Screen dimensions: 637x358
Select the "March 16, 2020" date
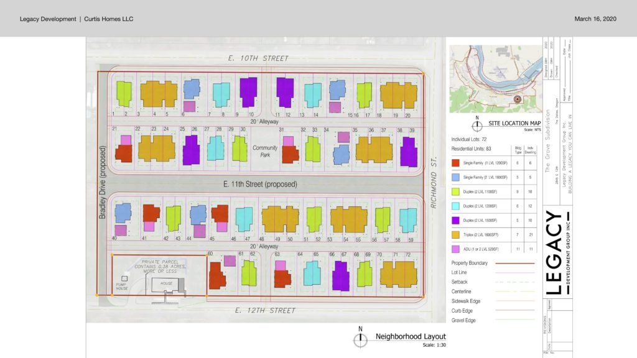[595, 19]
